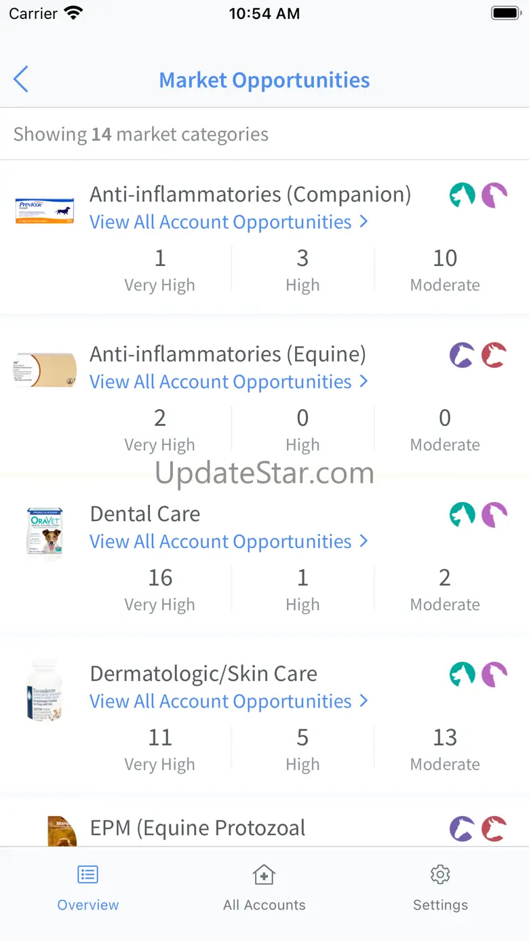This screenshot has height=941, width=529.
Task: Tap the back arrow icon
Action: pos(21,79)
